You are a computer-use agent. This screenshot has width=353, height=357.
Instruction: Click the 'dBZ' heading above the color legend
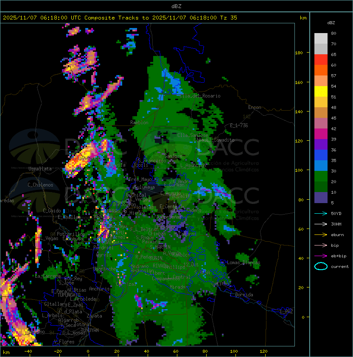point(331,23)
